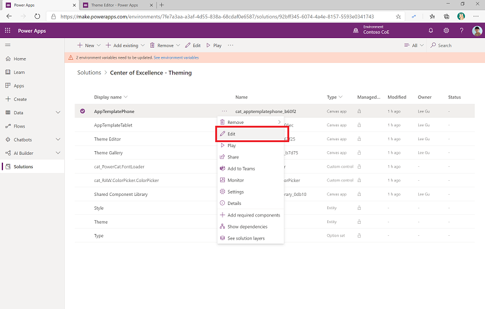Open the app launcher waffle icon
This screenshot has width=485, height=309.
8,31
